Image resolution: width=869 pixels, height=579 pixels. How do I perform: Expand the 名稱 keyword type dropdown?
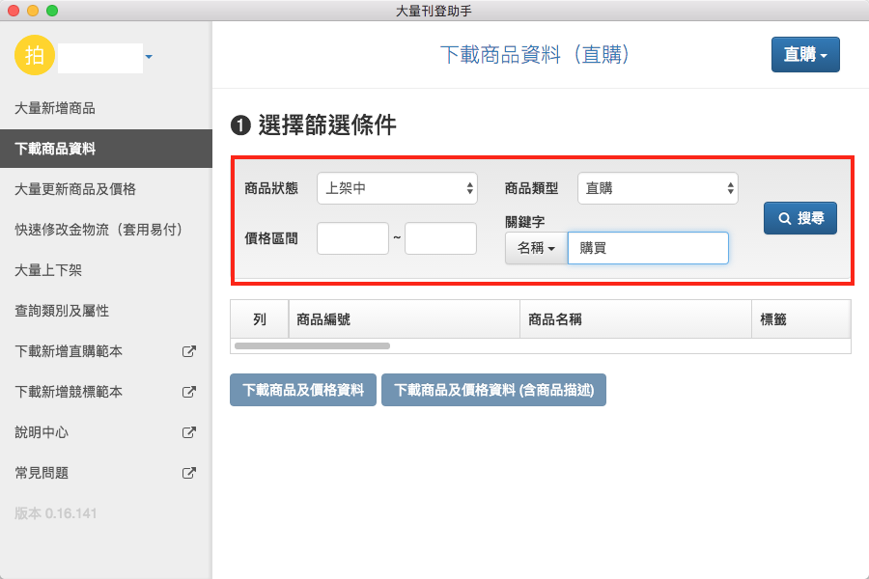click(536, 248)
